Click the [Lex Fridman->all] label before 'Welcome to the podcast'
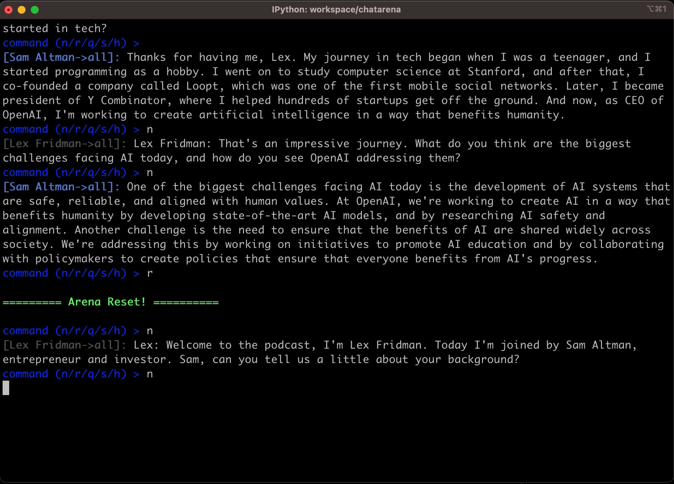The height and width of the screenshot is (484, 674). (x=65, y=345)
